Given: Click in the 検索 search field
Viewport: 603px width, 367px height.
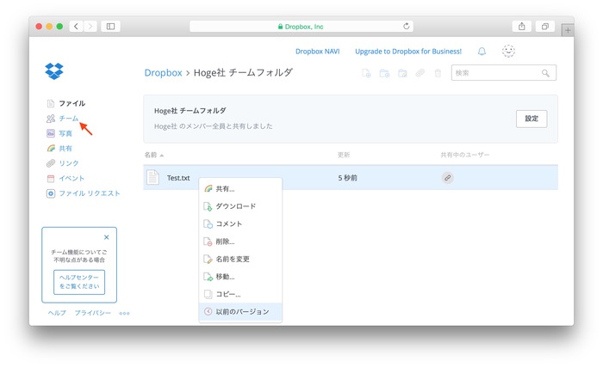Looking at the screenshot, I should point(503,73).
